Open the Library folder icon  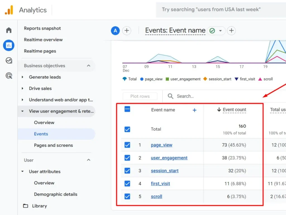click(x=25, y=206)
